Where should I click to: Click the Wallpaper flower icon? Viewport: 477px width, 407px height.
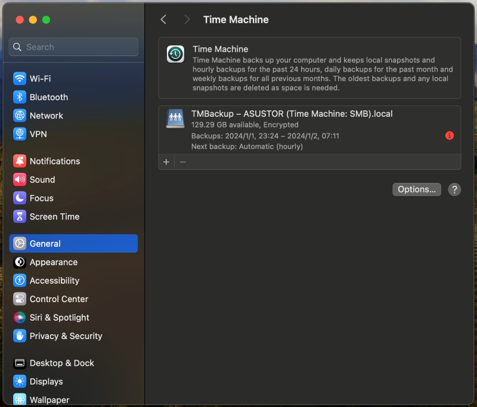tap(20, 400)
